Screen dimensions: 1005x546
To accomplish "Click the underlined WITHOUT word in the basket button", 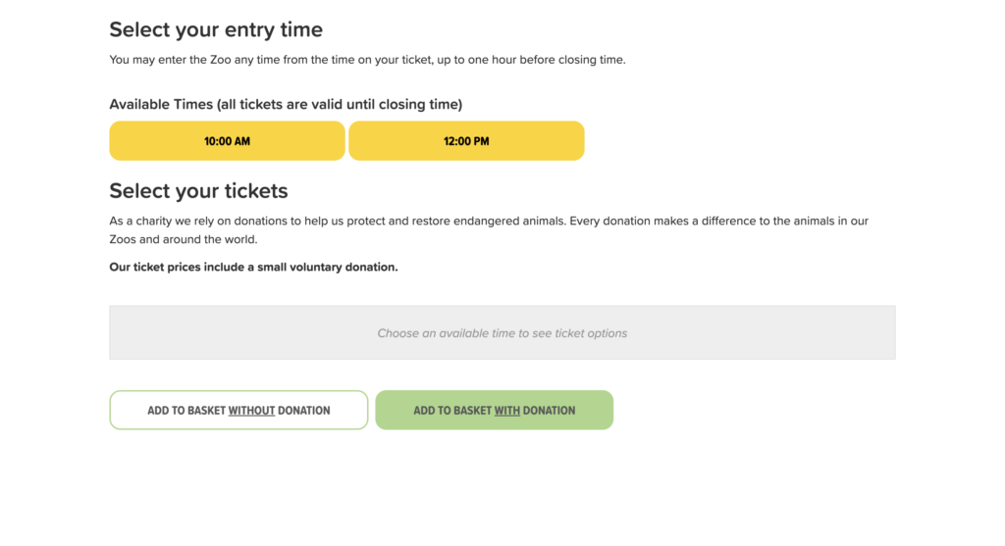I will pos(251,411).
